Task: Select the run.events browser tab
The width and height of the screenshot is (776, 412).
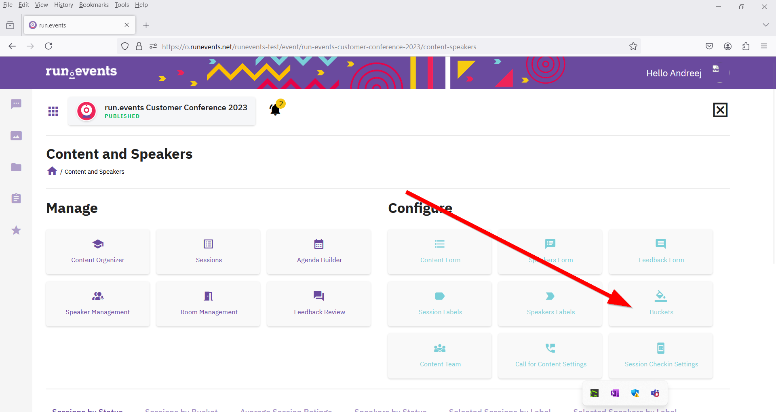Action: pos(80,25)
